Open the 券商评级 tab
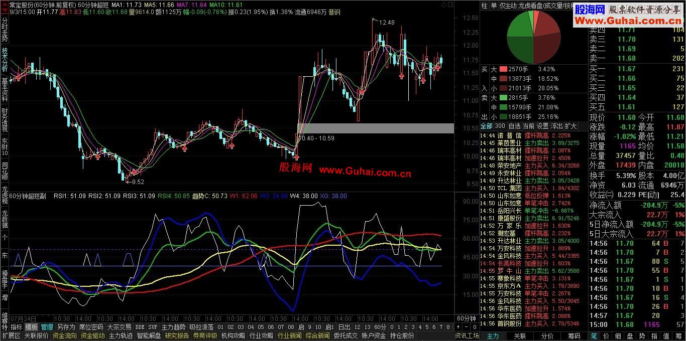The width and height of the screenshot is (686, 341). pos(205,336)
